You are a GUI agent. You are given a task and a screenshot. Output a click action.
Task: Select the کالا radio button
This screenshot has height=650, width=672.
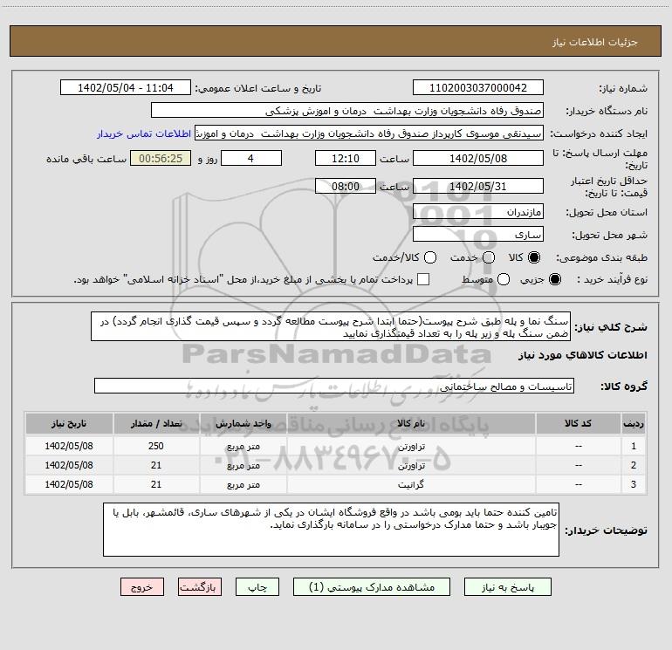(534, 257)
